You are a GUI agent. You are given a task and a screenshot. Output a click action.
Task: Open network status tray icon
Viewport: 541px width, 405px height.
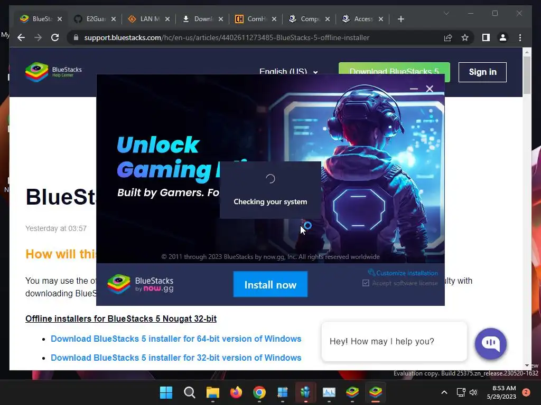[x=461, y=392]
